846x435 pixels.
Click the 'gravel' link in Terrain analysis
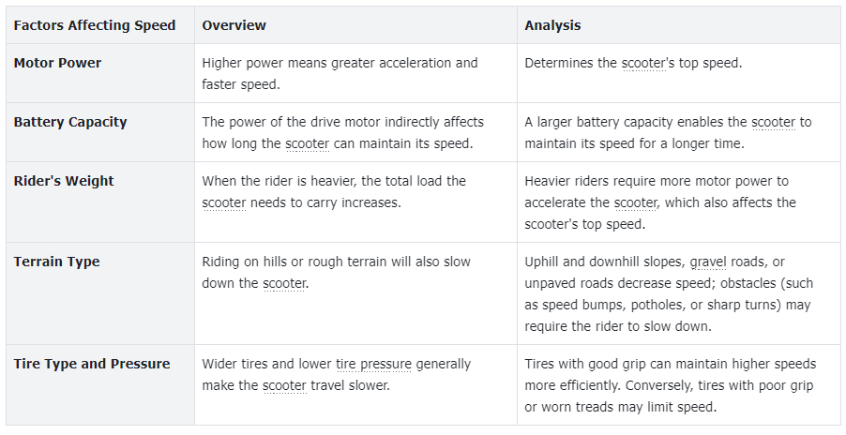coord(708,262)
